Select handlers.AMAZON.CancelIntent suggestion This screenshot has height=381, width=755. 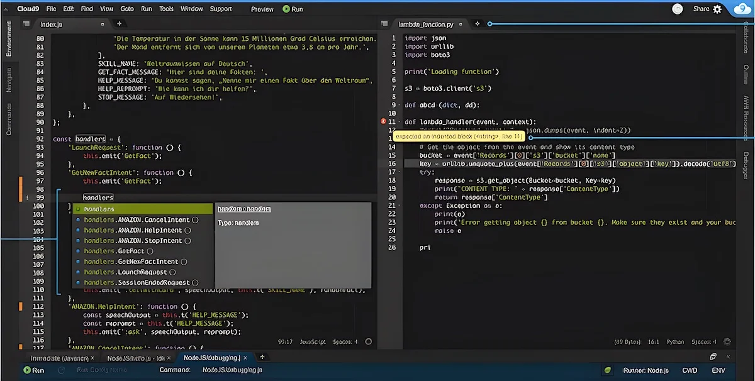click(x=143, y=219)
